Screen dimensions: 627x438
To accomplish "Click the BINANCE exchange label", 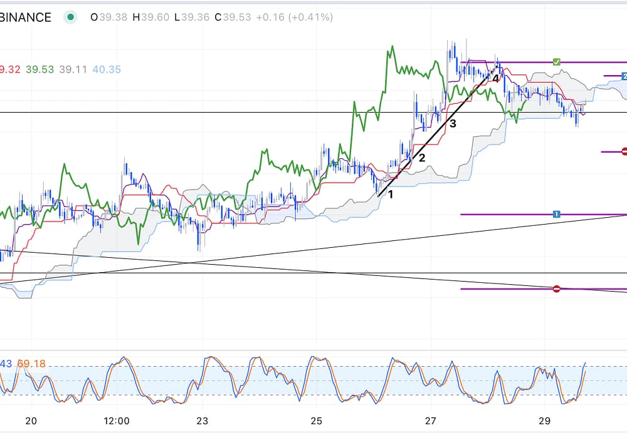I will tap(26, 18).
